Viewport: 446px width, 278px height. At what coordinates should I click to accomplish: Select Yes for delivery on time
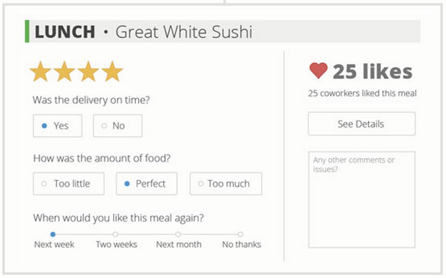click(x=57, y=126)
